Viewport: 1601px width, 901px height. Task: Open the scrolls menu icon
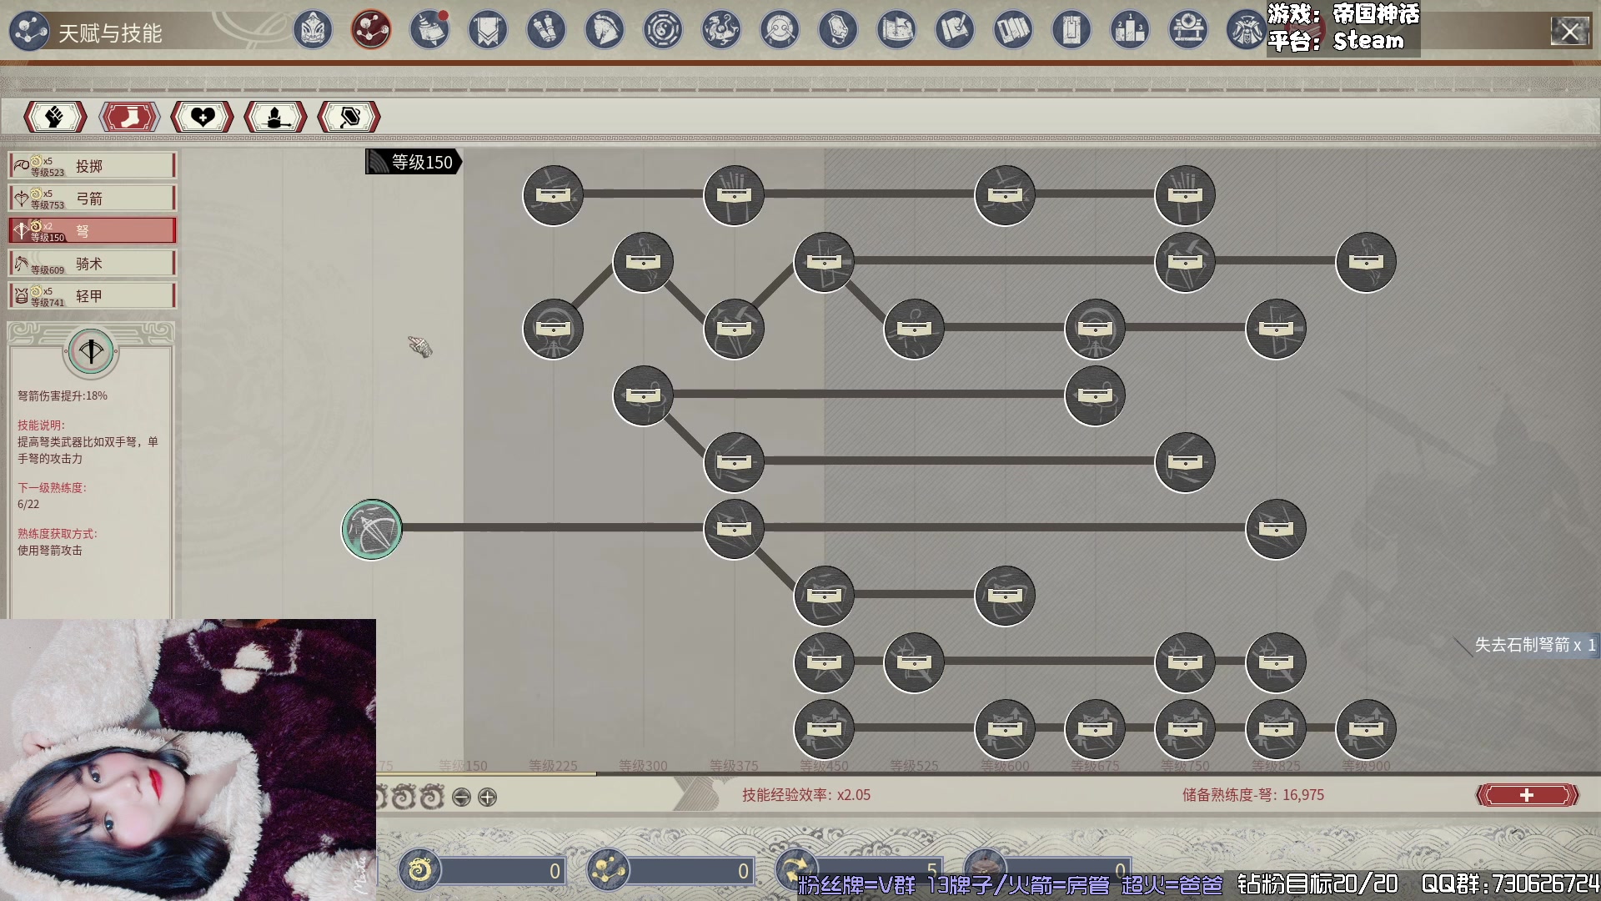tap(546, 31)
